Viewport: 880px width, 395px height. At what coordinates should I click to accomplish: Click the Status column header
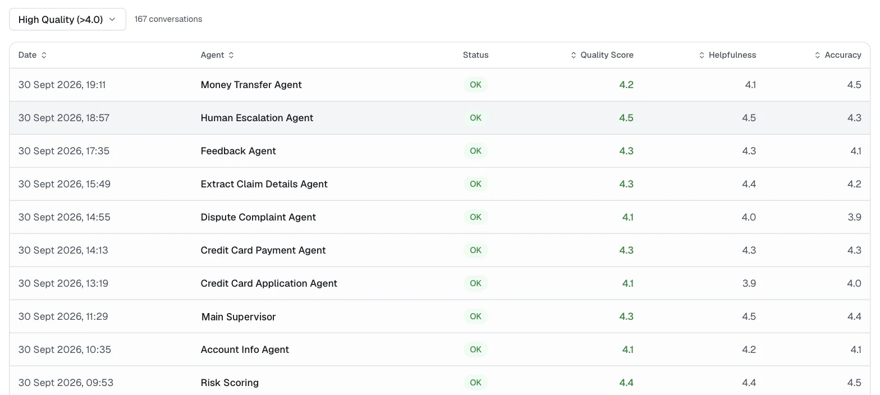(476, 55)
